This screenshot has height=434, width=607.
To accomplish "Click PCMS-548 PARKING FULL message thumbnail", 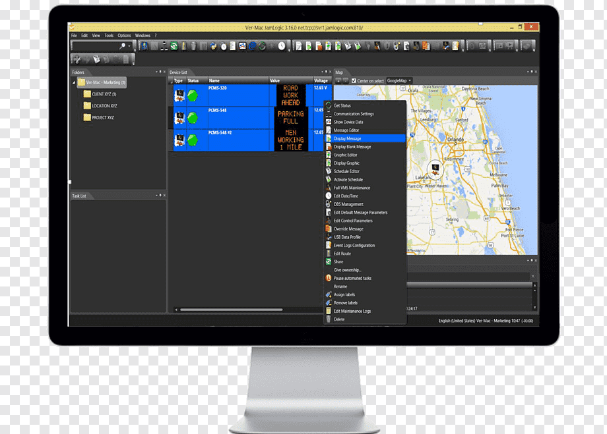I will 291,117.
